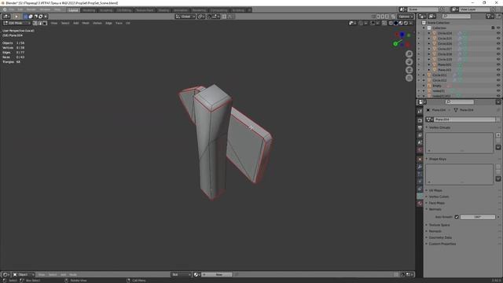Viewport: 503px width, 283px height.
Task: Open the Sculpting workspace tab
Action: (x=106, y=10)
